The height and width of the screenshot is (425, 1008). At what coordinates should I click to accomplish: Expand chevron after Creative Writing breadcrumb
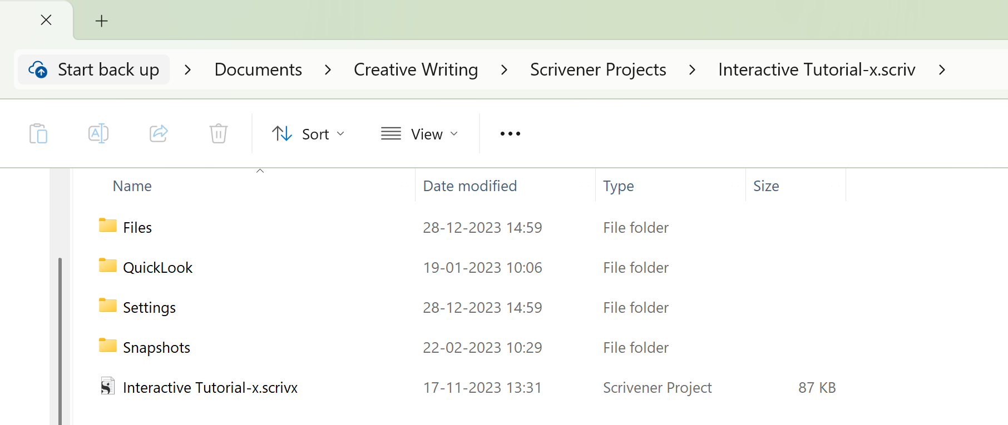coord(504,70)
